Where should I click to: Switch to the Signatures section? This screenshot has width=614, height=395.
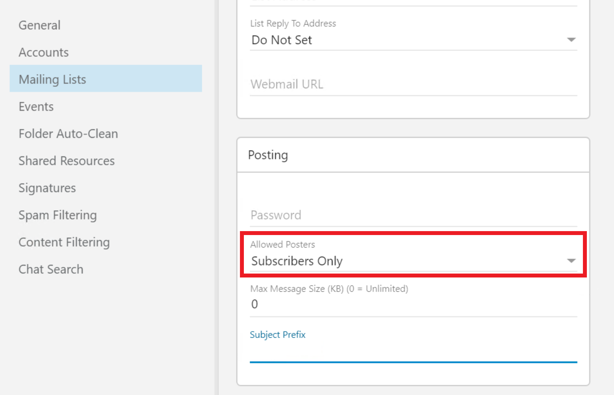pos(47,188)
